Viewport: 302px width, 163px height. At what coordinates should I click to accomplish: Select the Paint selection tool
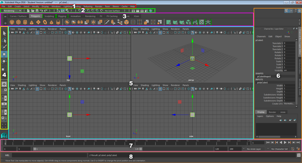4,47
